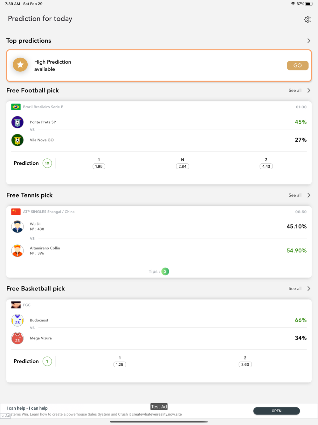Expand Top predictions with chevron arrow
The image size is (318, 425).
(x=309, y=41)
